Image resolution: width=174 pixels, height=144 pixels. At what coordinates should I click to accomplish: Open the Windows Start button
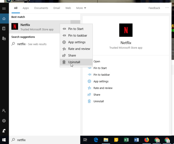(4, 140)
